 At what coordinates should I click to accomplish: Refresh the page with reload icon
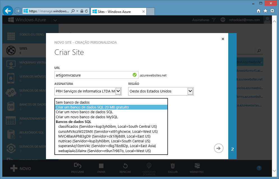tap(86, 11)
